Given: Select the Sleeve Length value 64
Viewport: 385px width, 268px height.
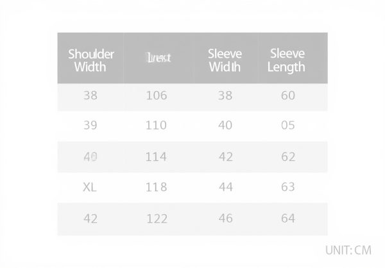Looking at the screenshot, I should 288,219.
